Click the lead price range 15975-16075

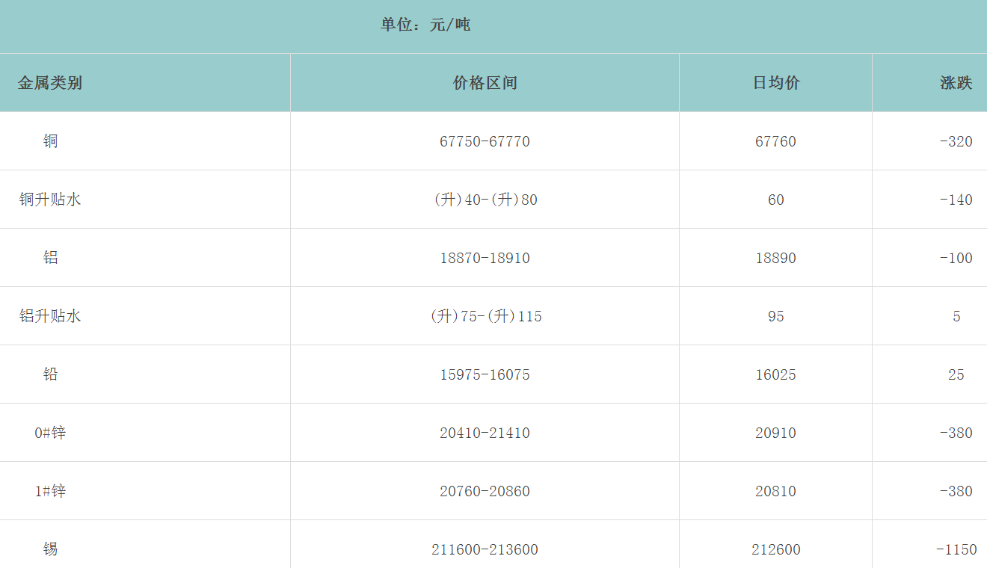485,374
